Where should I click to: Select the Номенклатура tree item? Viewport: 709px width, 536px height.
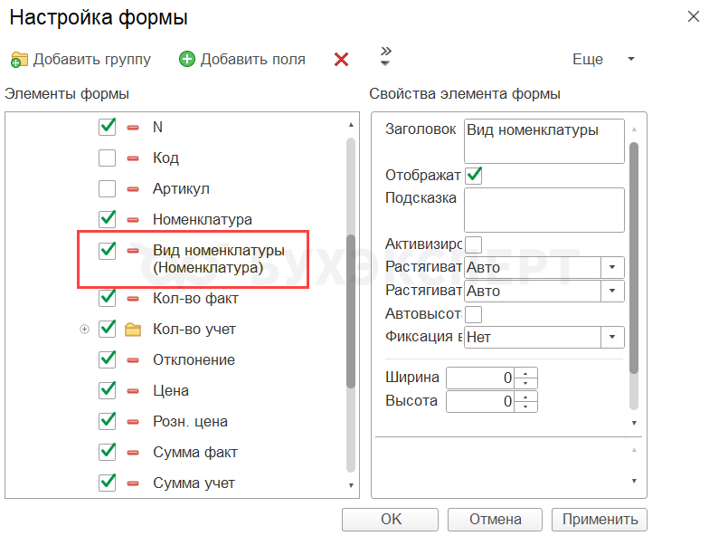[x=202, y=219]
